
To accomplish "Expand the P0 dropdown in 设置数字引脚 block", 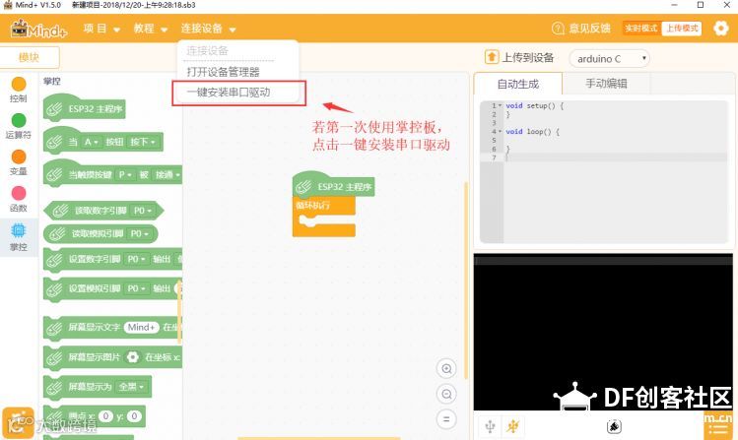I will point(136,259).
